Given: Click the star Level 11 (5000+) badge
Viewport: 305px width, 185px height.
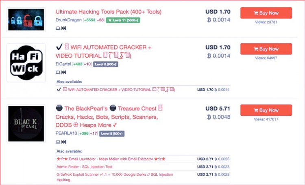Looking at the screenshot, I should tap(123, 20).
